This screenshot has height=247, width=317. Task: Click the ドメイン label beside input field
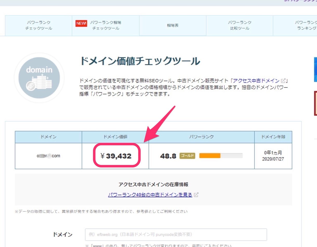63,235
